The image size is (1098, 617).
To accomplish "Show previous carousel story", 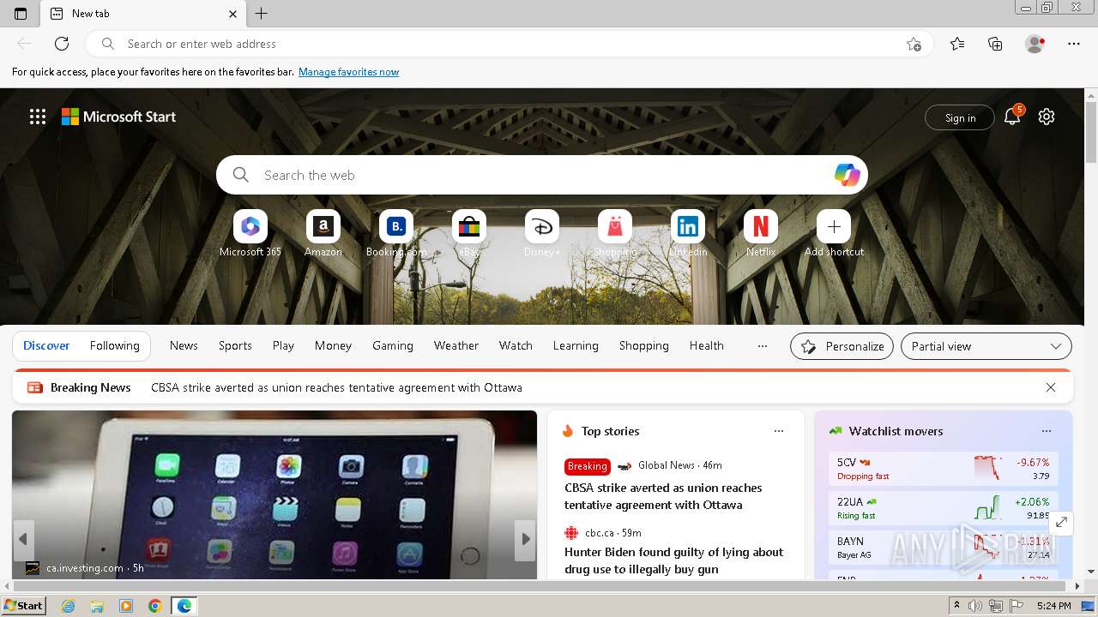I will pos(23,539).
